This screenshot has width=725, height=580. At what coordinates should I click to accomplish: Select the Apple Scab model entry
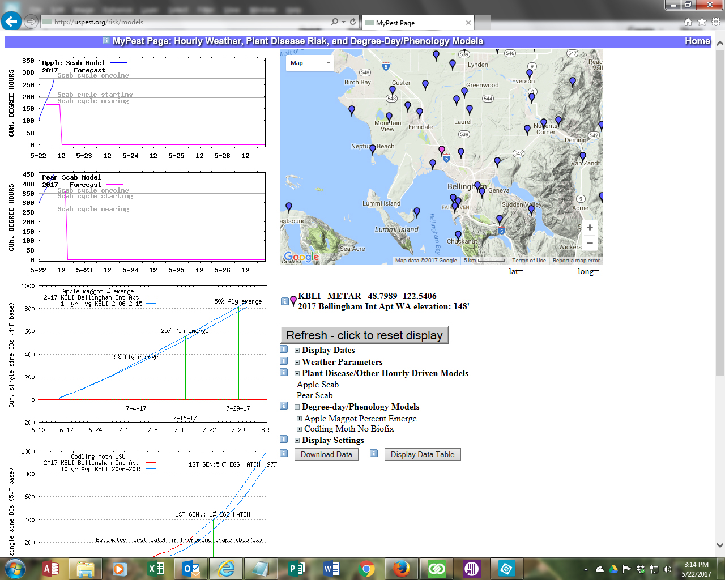tap(318, 385)
